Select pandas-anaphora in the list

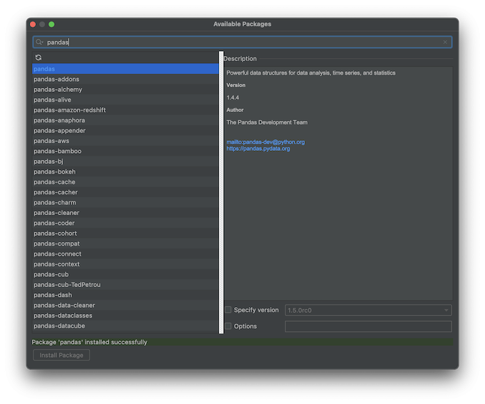tap(125, 120)
